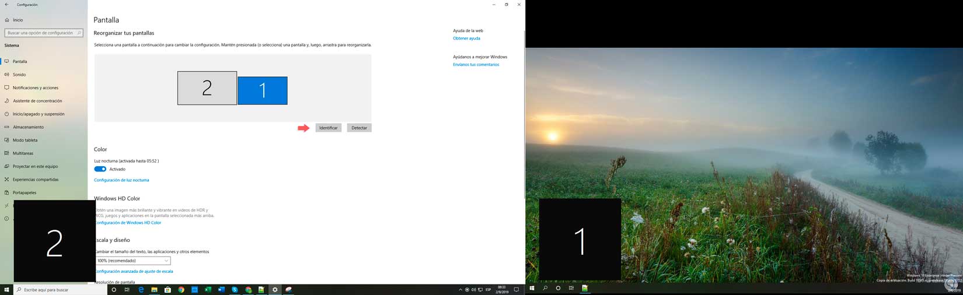The height and width of the screenshot is (295, 963).
Task: Open the Start menu on the left taskbar
Action: [6, 290]
